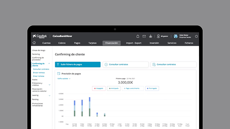Click the 8 Mar chart bar
Screen dimensions: 230x129
click(89, 107)
